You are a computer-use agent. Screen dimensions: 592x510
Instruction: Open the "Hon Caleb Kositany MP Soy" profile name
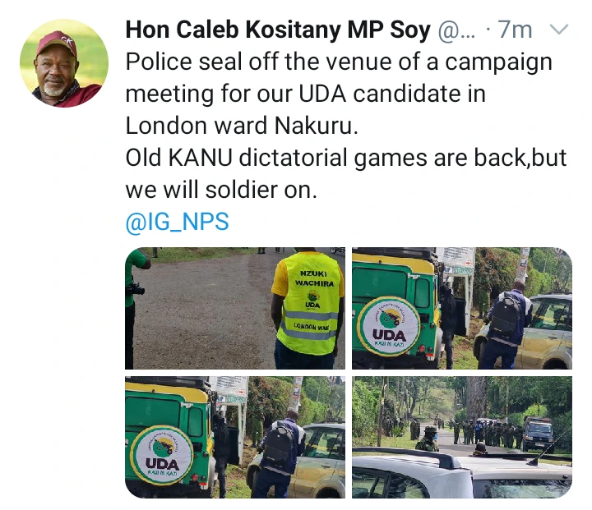pos(278,30)
